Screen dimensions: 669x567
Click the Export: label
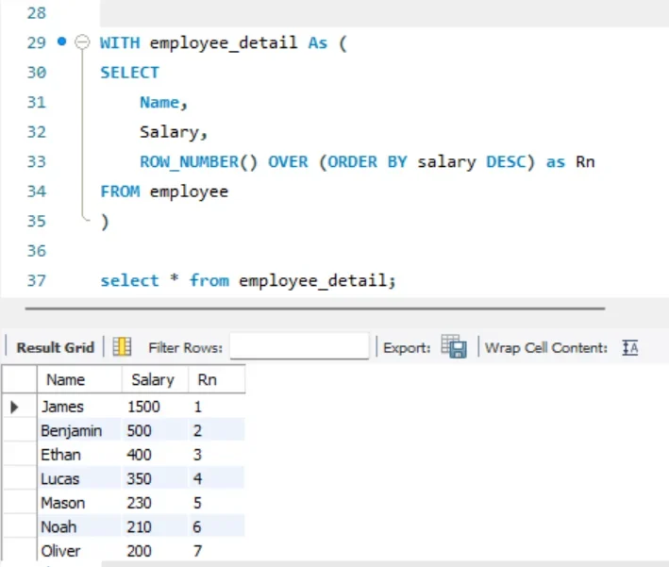[x=407, y=348]
